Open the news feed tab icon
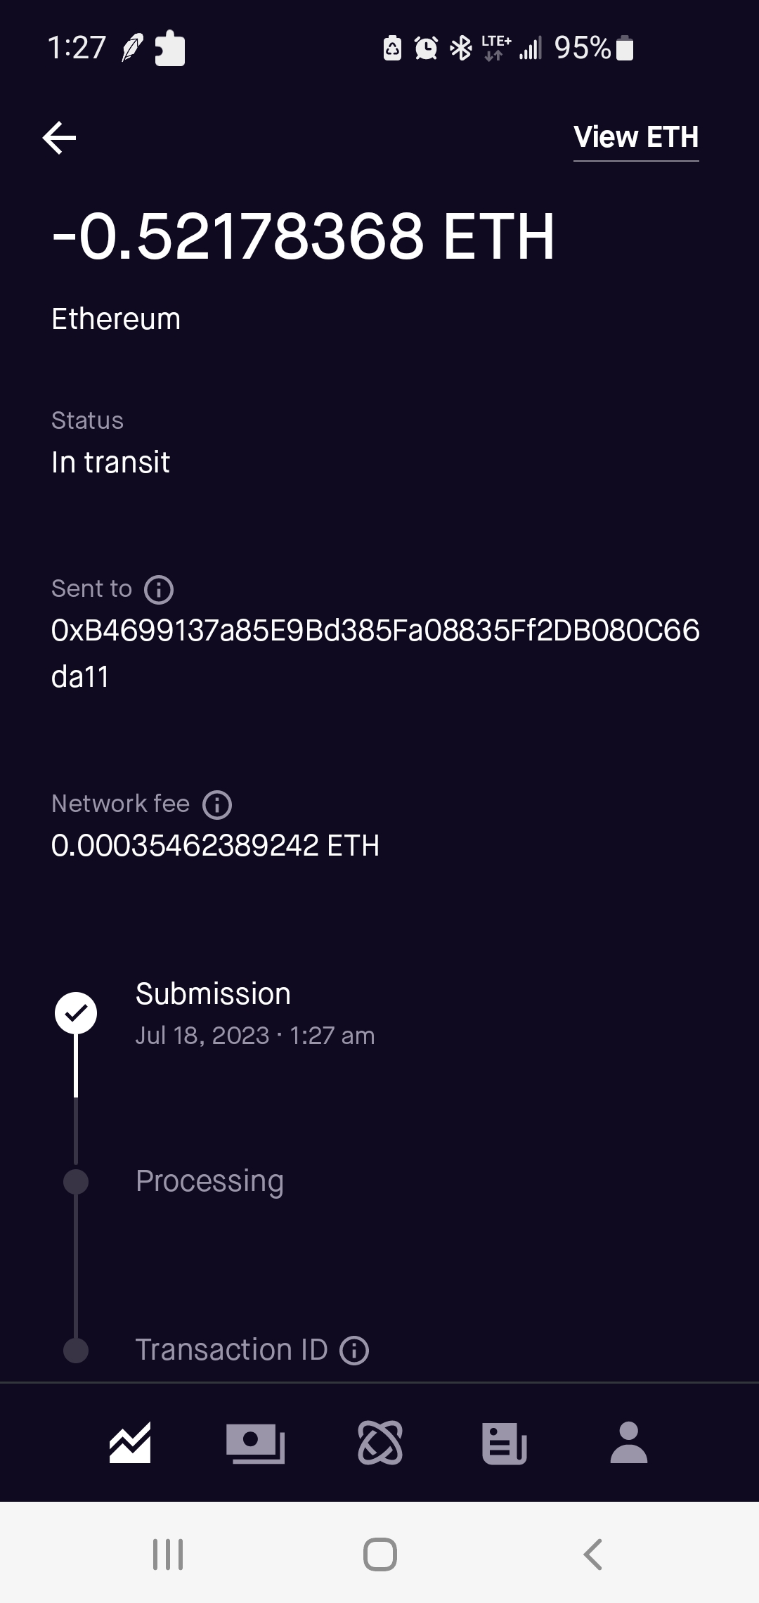759x1603 pixels. click(505, 1443)
